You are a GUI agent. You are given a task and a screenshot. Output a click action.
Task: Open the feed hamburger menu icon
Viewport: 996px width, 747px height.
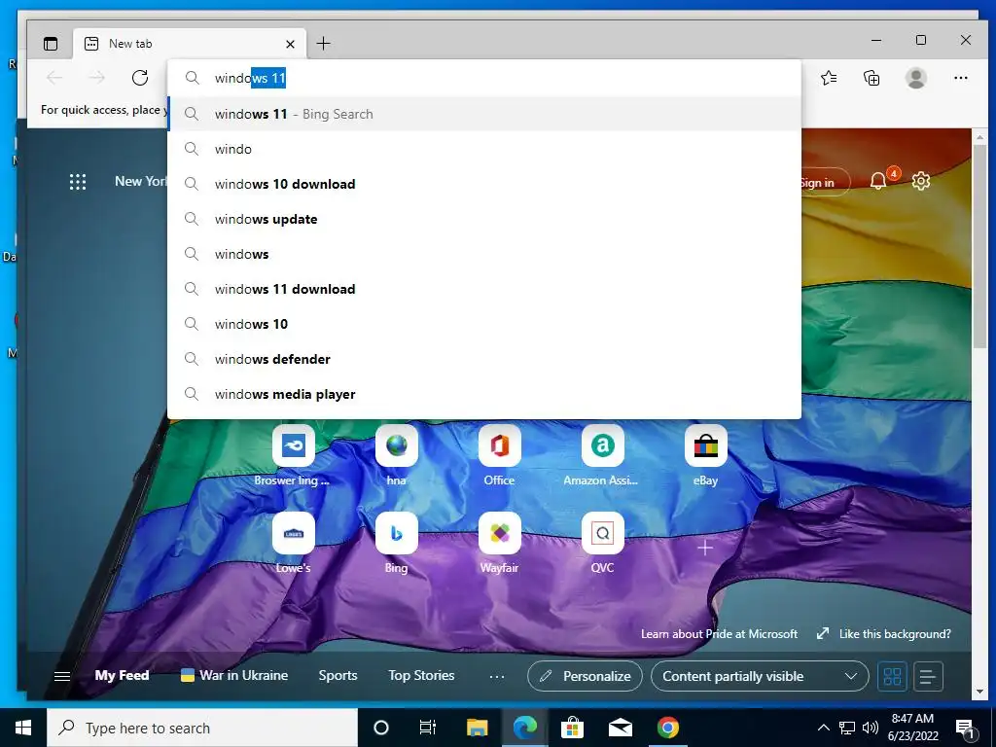pos(62,676)
